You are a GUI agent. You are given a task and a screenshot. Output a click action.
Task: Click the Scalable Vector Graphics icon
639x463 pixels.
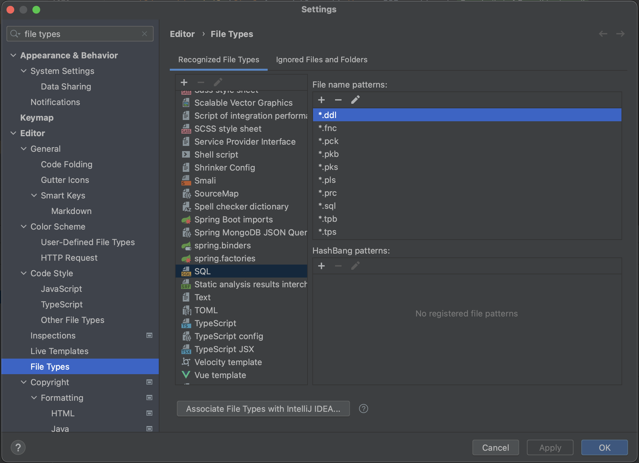186,103
